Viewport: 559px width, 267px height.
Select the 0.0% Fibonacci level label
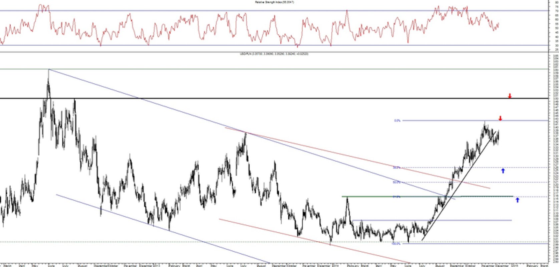[x=397, y=120]
